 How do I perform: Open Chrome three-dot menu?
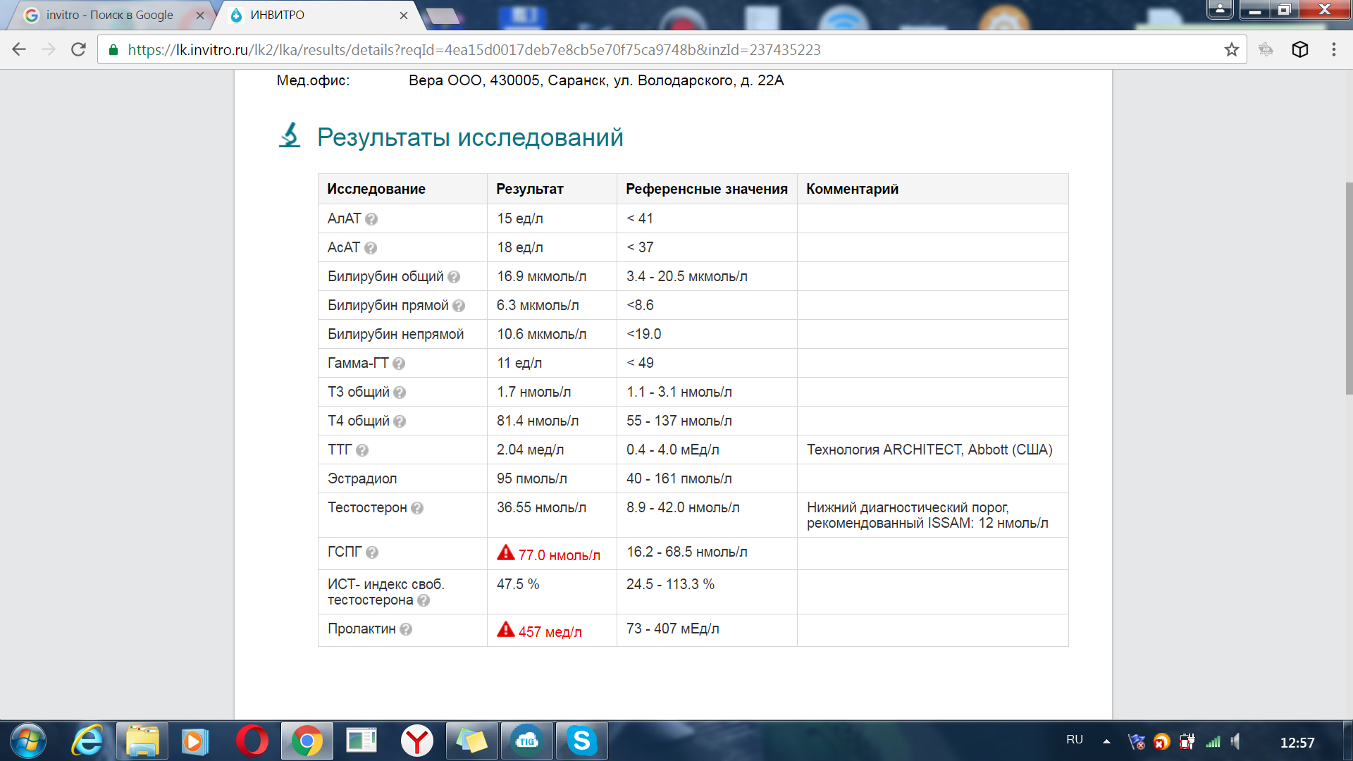tap(1333, 50)
